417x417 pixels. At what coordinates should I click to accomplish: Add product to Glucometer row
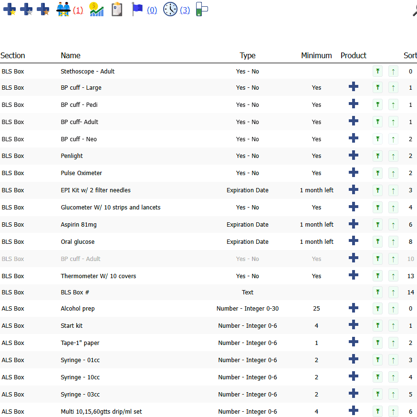pyautogui.click(x=354, y=207)
